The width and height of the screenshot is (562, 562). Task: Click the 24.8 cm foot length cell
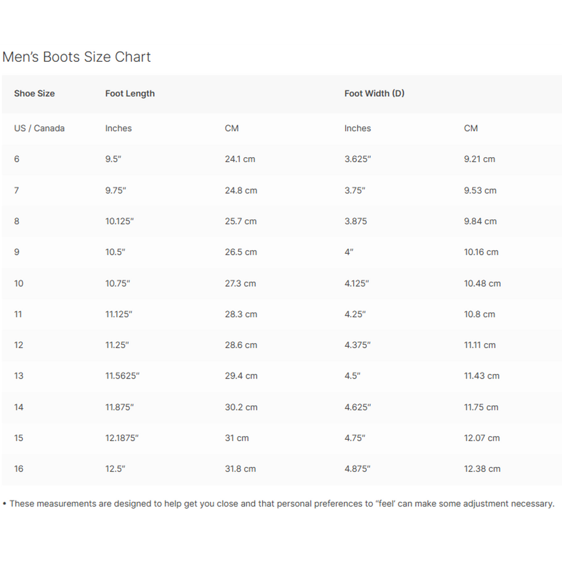coord(241,190)
